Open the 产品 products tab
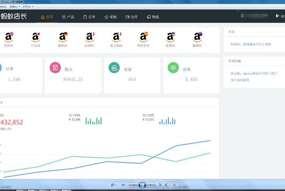The height and width of the screenshot is (191, 285). (68, 17)
